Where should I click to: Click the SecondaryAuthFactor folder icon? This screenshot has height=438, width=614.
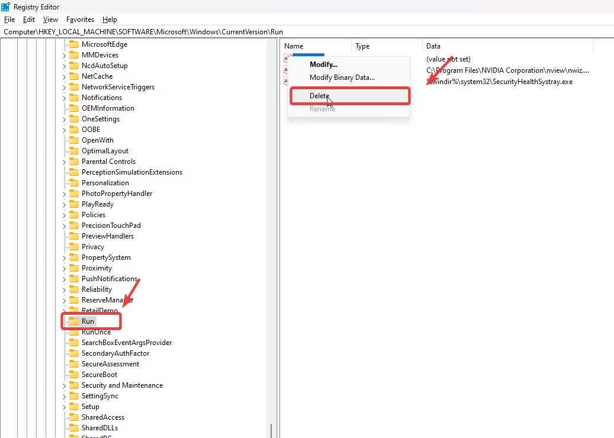pyautogui.click(x=74, y=353)
